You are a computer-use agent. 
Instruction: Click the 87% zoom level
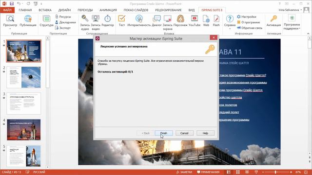[298, 172]
